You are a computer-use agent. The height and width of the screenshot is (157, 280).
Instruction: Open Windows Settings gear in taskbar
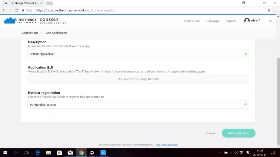(92, 153)
